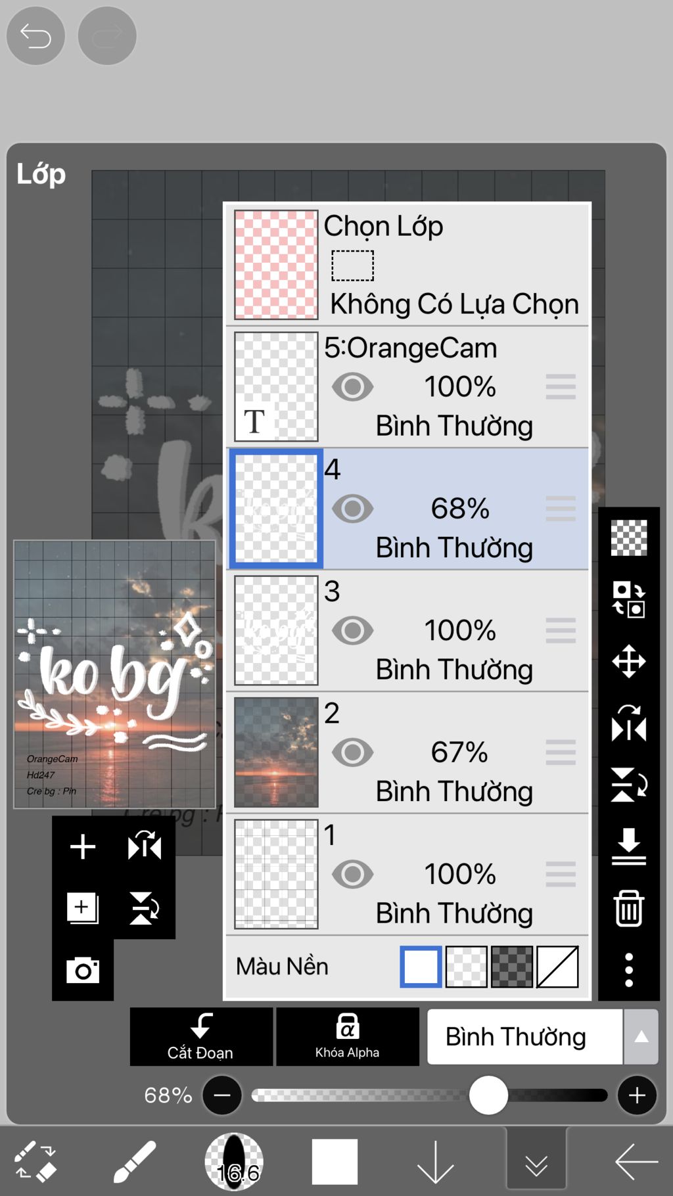Select the brush tool in bottom bar
Viewport: 673px width, 1196px height.
coord(134,1162)
